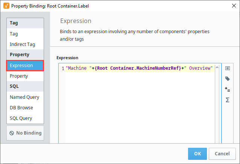Click the {Root Container.MachineNumberRef} reference
240x164 pixels.
pos(138,68)
